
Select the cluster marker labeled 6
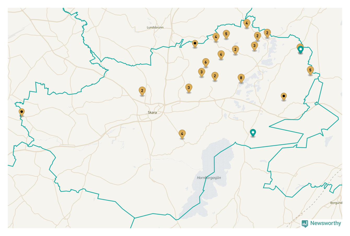tap(206, 62)
